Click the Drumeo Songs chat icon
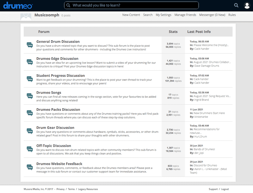The image size is (253, 193). [30, 96]
